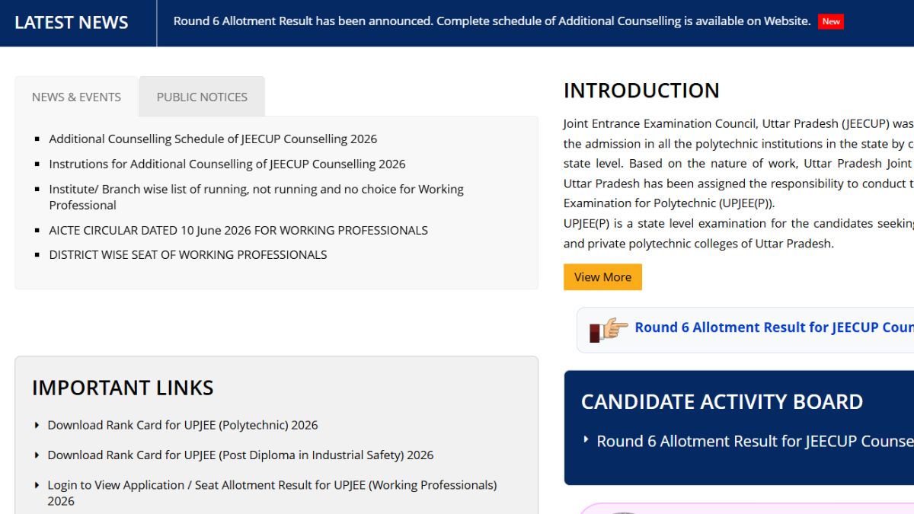914x514 pixels.
Task: Click arrow bullet beside Working Professionals login link
Action: 37,485
